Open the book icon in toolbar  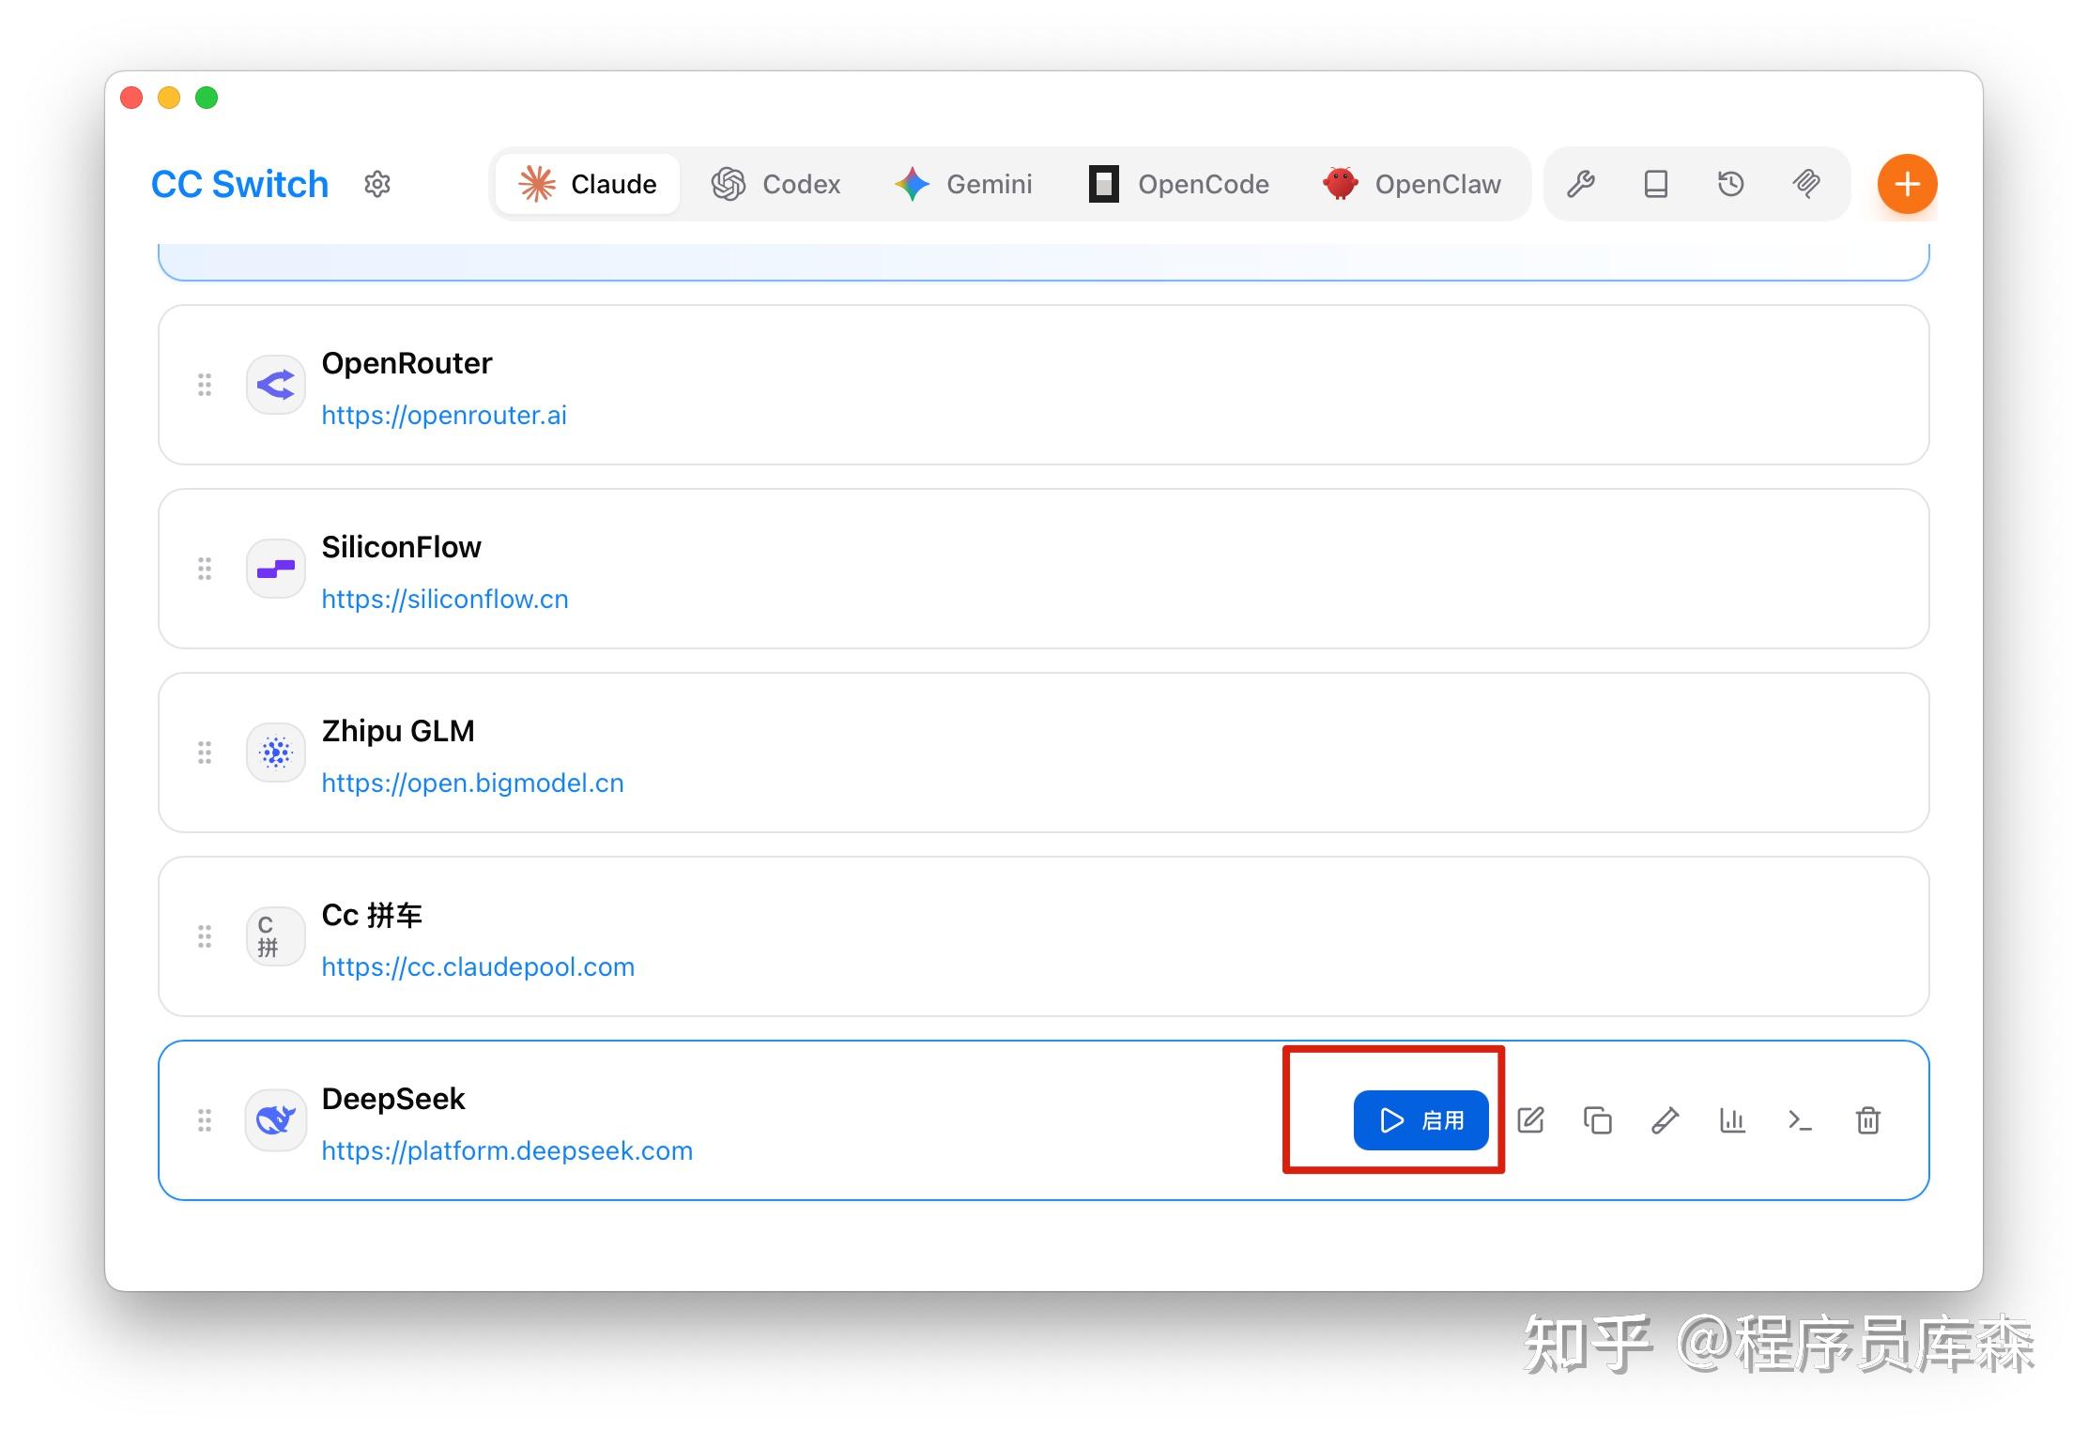[1656, 184]
